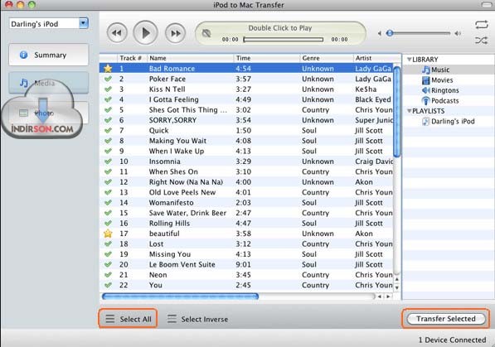Viewport: 495px width, 347px height.
Task: Open the Media tab
Action: point(49,83)
